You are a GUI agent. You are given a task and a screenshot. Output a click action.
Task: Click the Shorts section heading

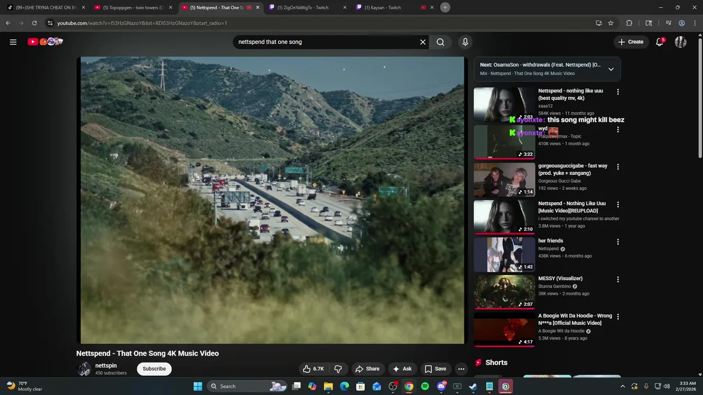click(x=496, y=363)
